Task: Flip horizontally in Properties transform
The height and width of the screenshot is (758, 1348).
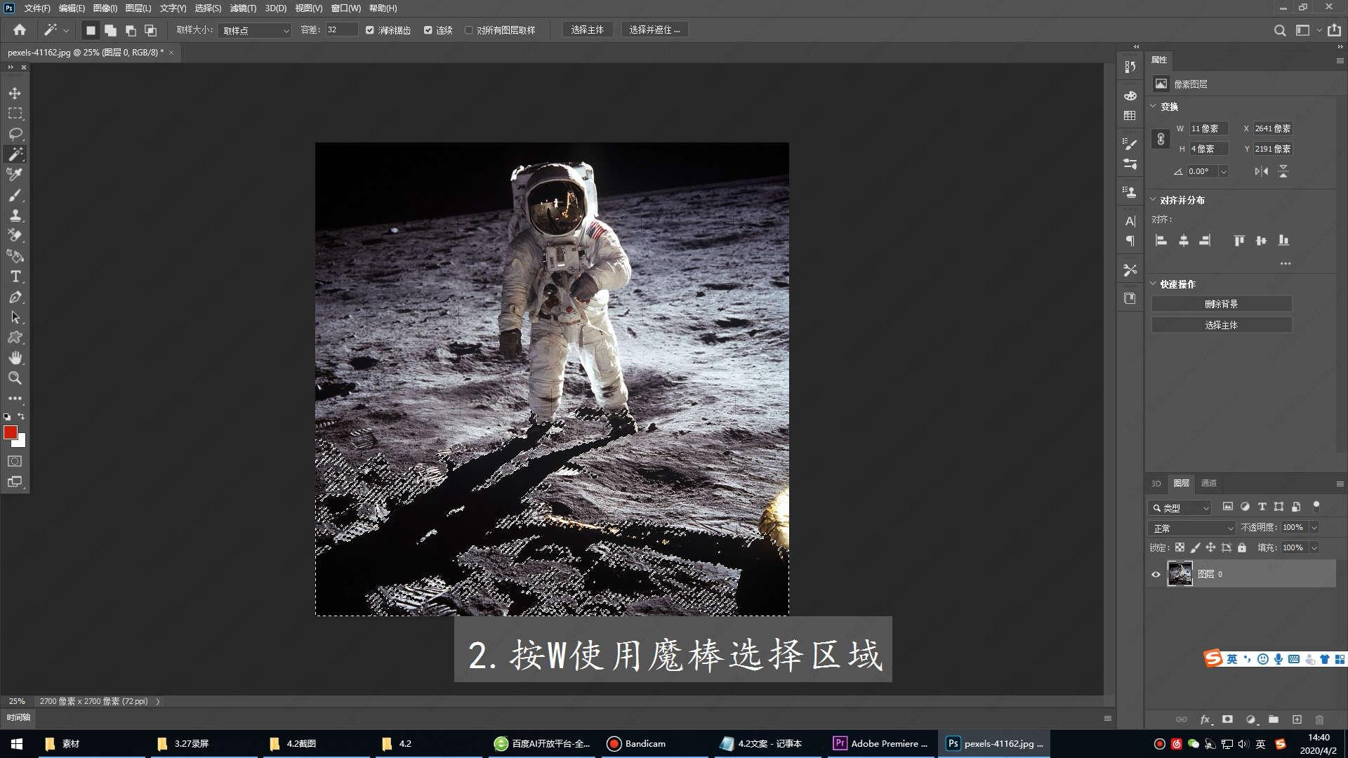Action: pyautogui.click(x=1262, y=171)
